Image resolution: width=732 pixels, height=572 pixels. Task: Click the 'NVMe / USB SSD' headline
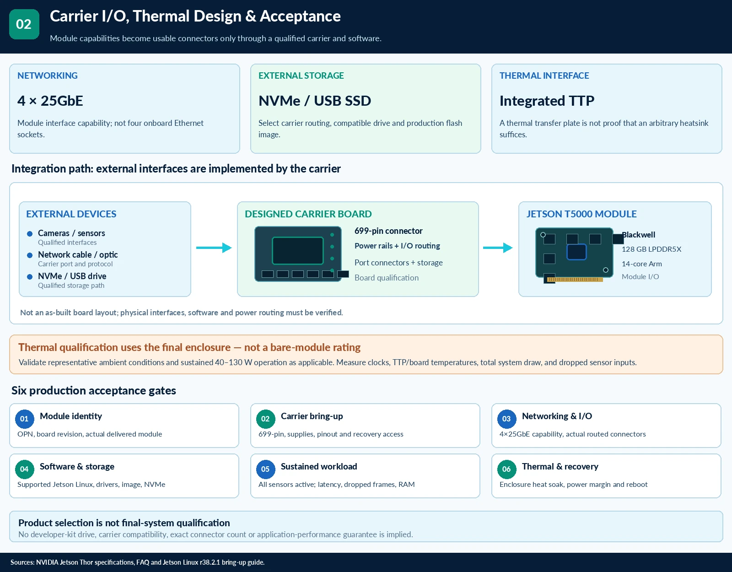315,101
